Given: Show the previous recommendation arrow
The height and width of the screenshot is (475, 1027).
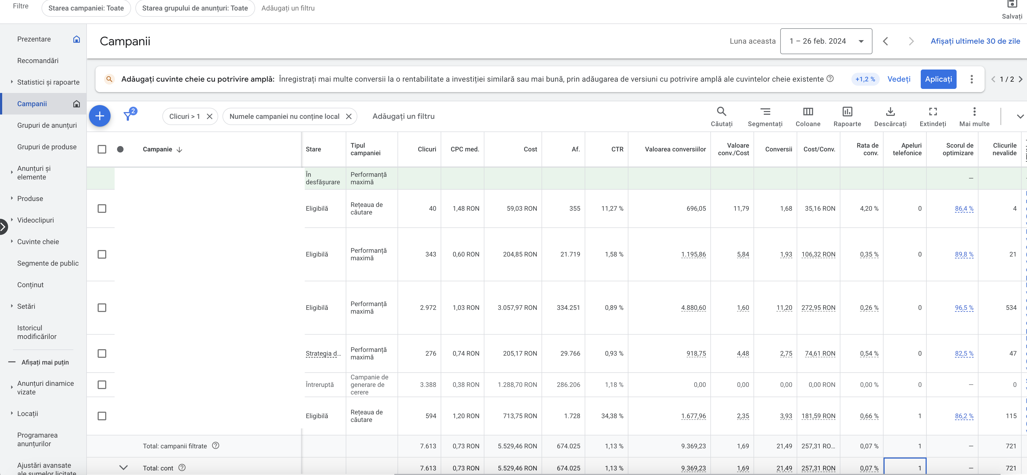Looking at the screenshot, I should point(993,79).
